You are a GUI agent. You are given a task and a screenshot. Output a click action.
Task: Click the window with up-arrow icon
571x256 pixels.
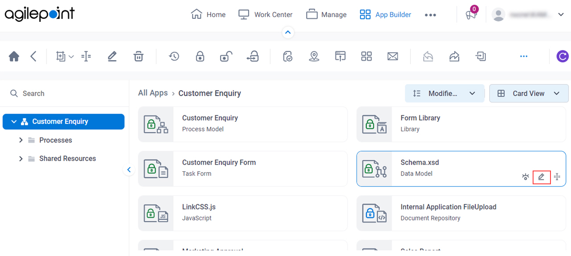[x=340, y=57]
